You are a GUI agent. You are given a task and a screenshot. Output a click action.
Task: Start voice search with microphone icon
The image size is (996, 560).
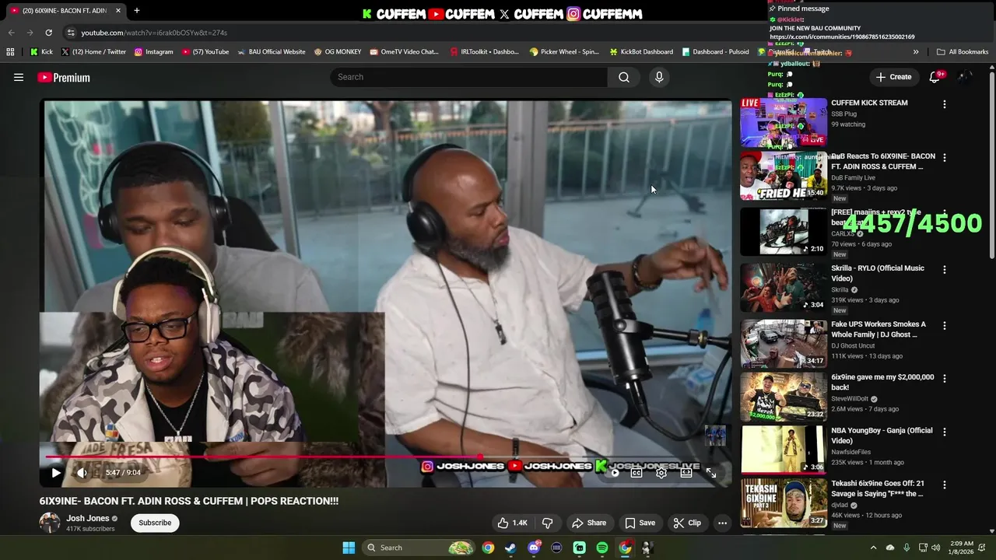(659, 77)
